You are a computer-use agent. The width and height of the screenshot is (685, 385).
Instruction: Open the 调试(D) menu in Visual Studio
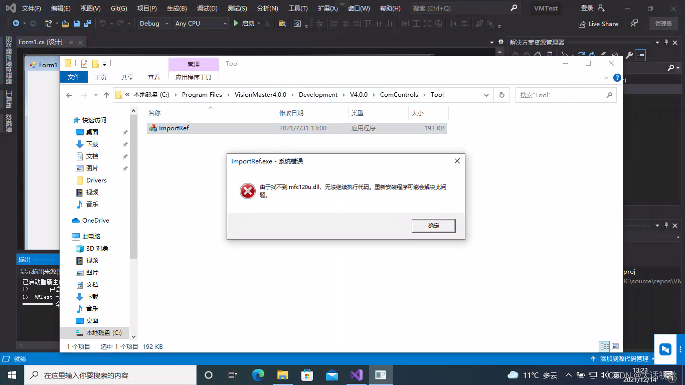tap(207, 9)
